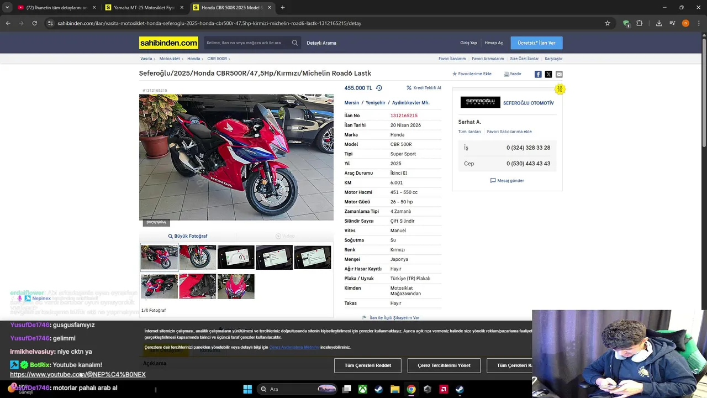Click Chrome reload button
Viewport: 707px width, 398px height.
[35, 23]
